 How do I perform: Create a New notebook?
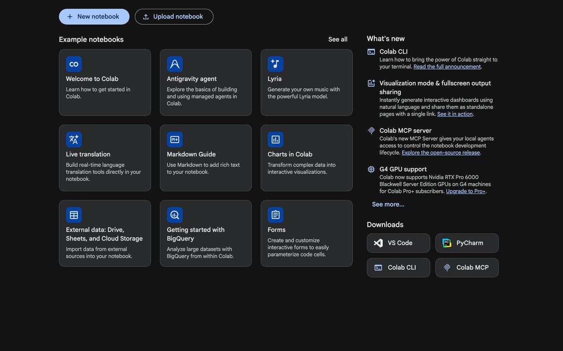click(x=94, y=17)
